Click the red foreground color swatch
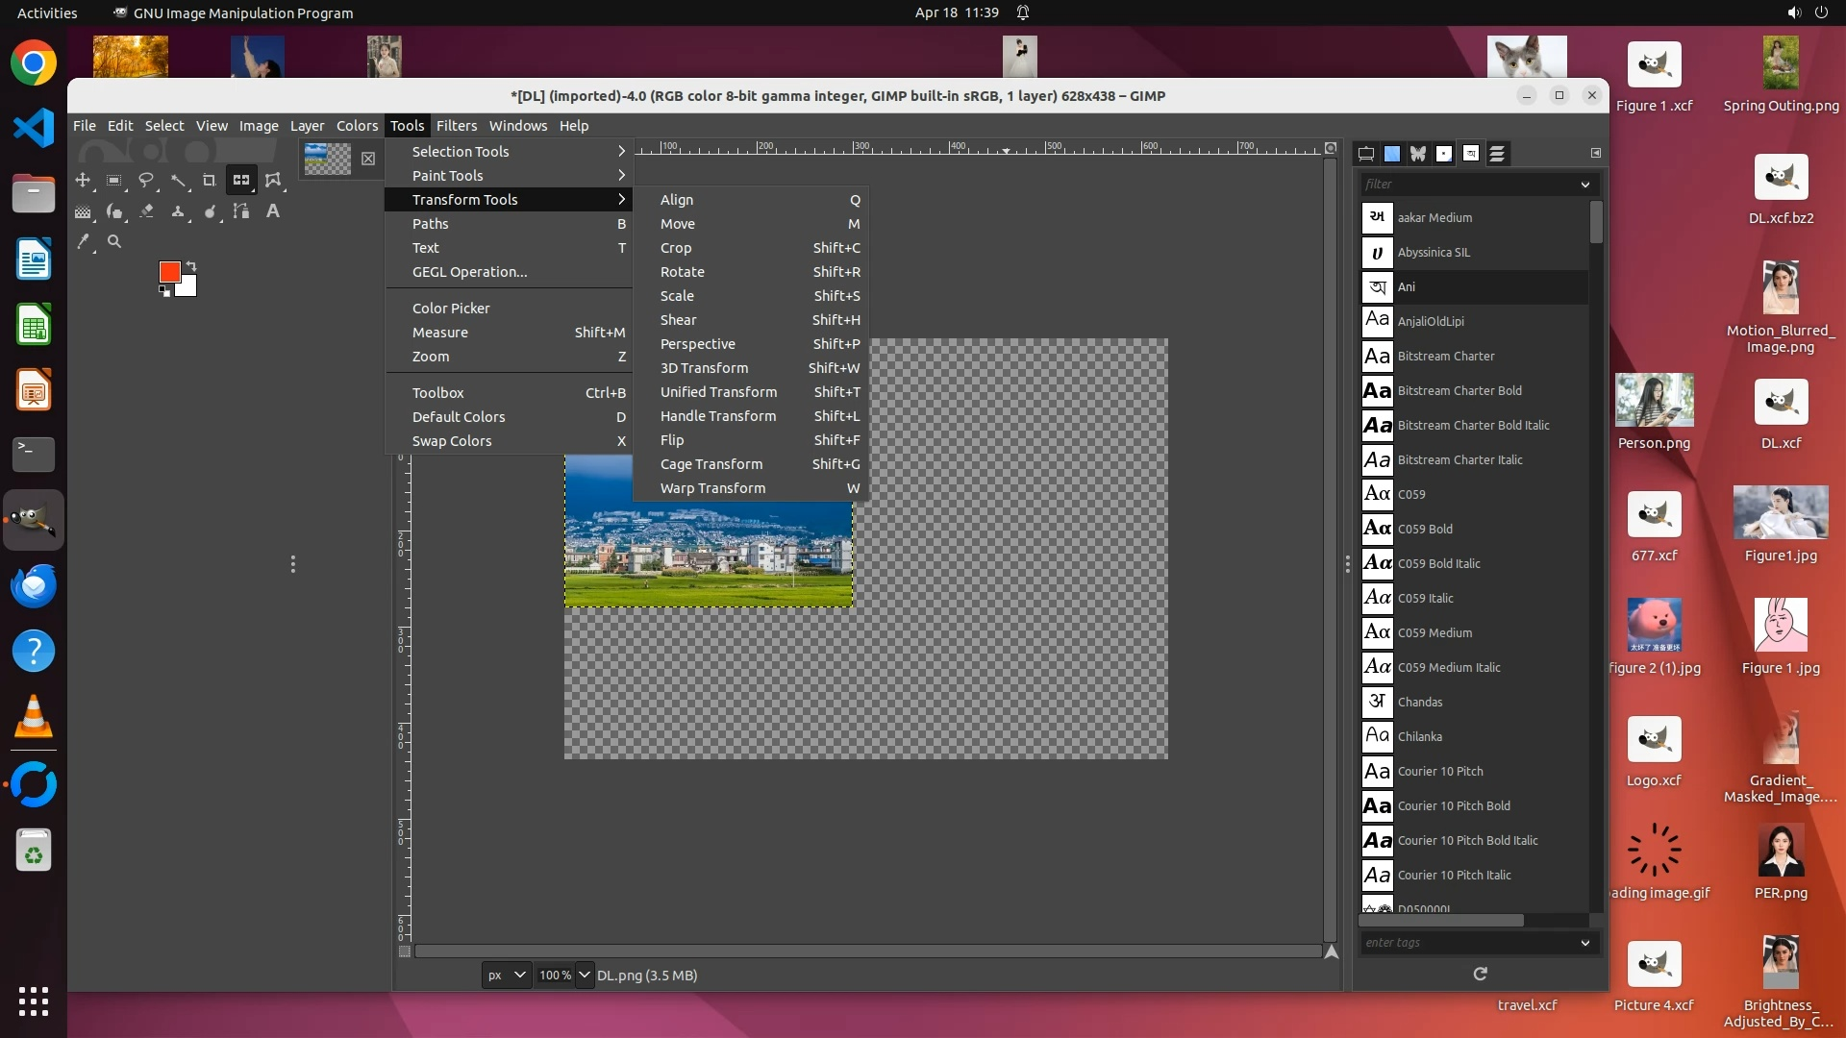Image resolution: width=1846 pixels, height=1038 pixels. (169, 272)
